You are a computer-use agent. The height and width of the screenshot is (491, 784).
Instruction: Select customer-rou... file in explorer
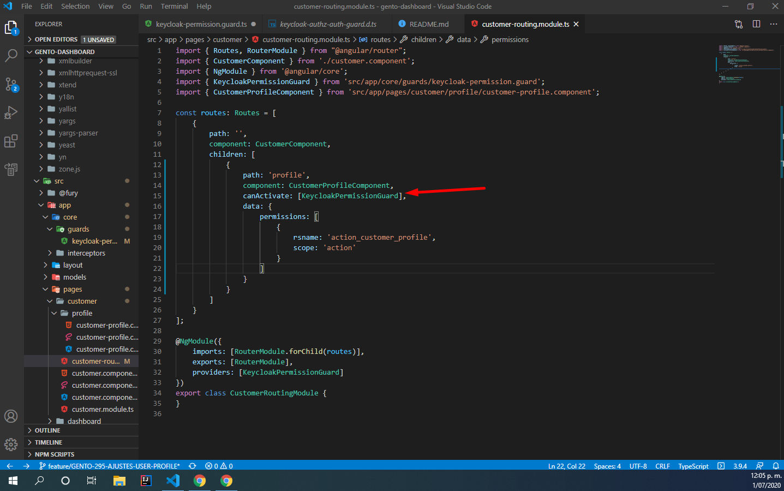click(x=81, y=361)
